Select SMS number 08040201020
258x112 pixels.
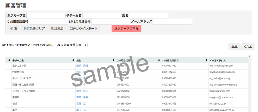(169, 66)
